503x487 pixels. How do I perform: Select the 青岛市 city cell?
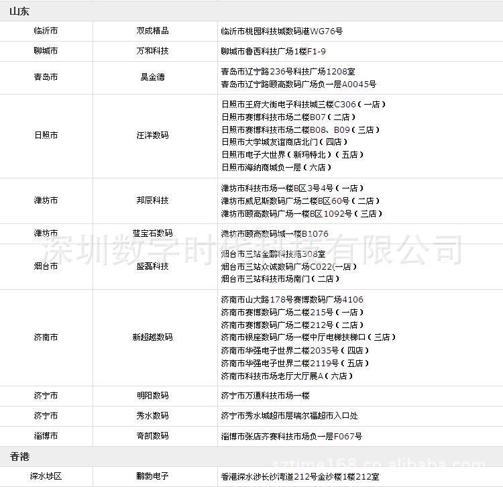(46, 77)
